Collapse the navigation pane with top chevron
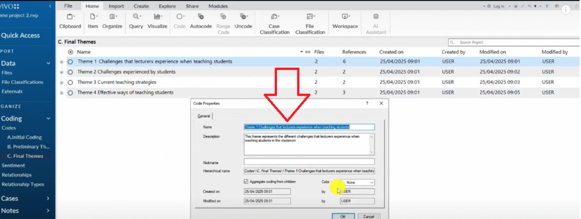 (50, 6)
